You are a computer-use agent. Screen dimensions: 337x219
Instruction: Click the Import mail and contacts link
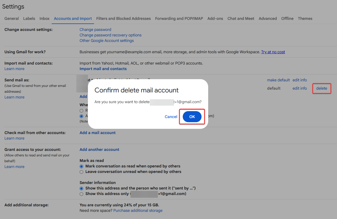coord(103,69)
